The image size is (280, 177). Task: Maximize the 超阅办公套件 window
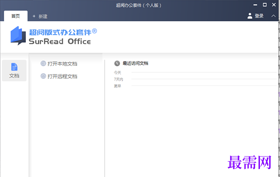(x=265, y=5)
